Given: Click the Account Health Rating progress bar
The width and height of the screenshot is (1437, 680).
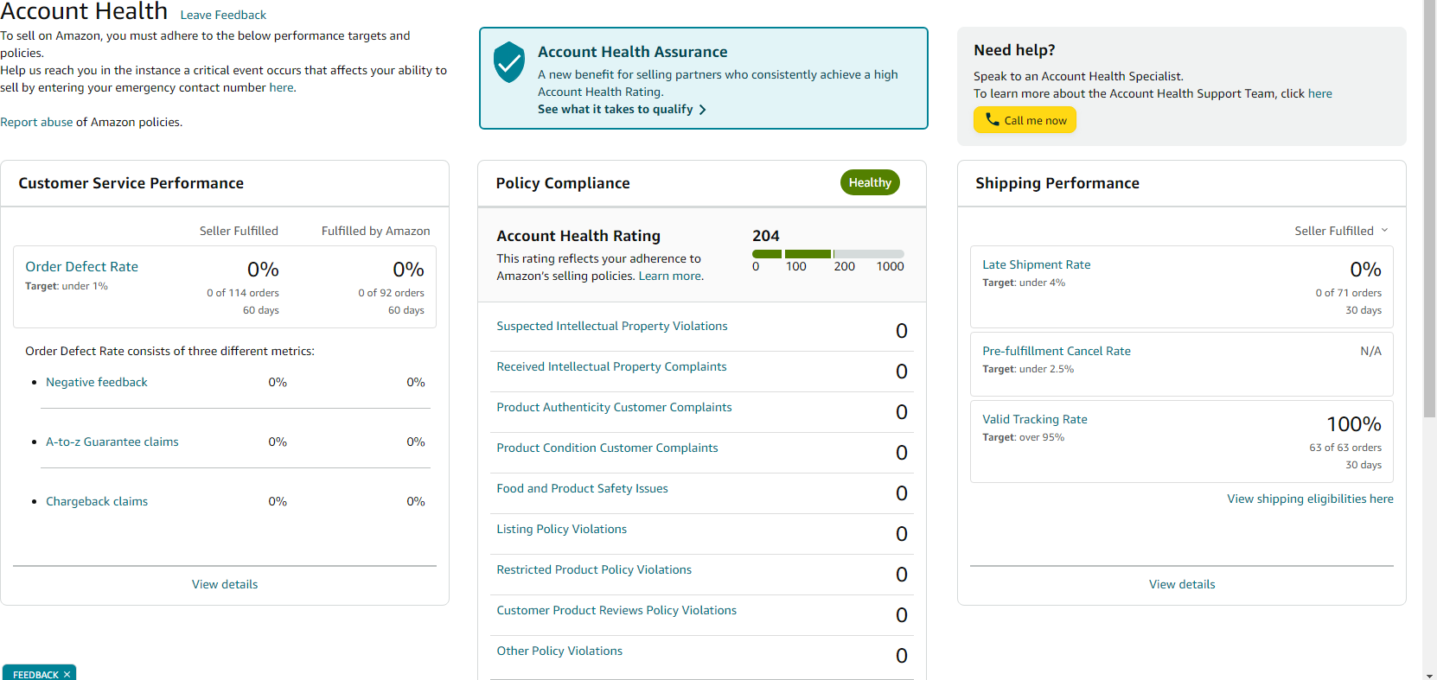Looking at the screenshot, I should (x=827, y=254).
